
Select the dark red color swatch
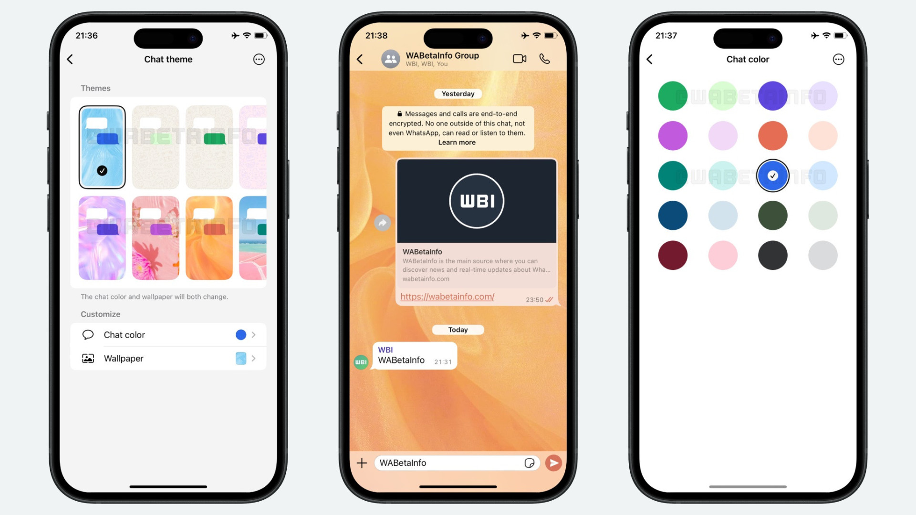tap(671, 254)
